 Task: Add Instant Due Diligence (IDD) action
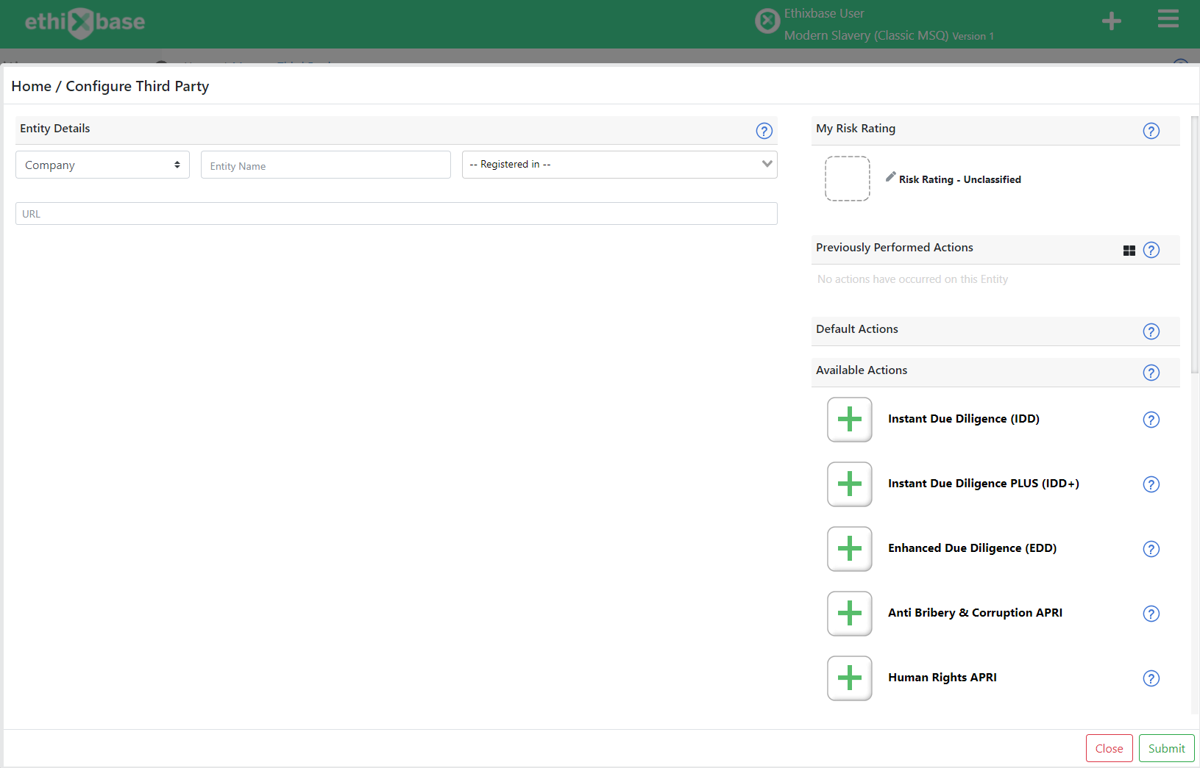point(850,420)
